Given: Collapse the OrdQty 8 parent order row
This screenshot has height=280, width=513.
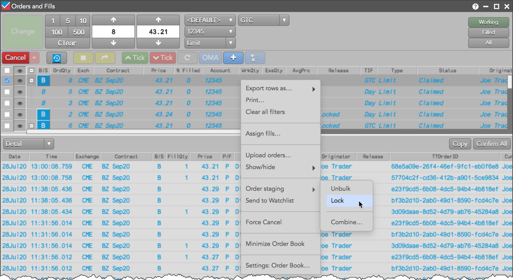Looking at the screenshot, I should point(31,80).
